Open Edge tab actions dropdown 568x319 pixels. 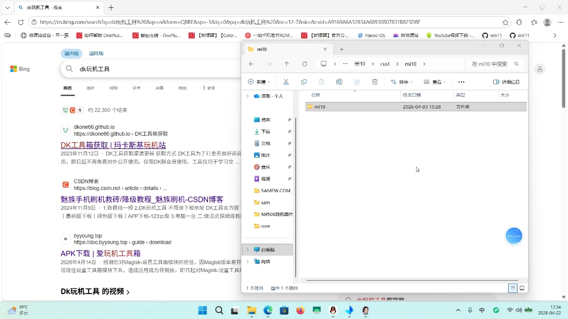7,7
